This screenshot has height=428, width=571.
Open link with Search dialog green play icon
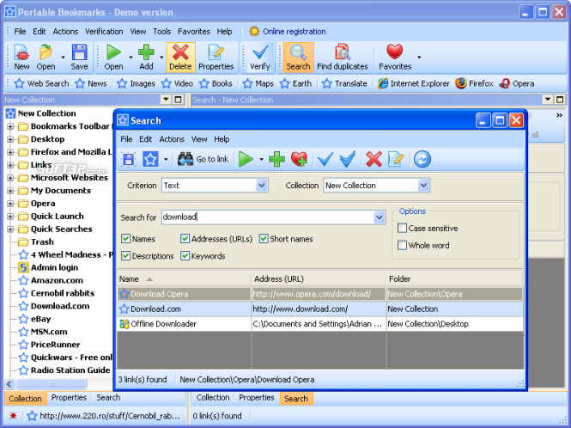(246, 159)
